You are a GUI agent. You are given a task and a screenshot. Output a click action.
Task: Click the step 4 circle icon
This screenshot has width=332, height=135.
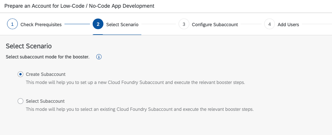click(x=270, y=24)
